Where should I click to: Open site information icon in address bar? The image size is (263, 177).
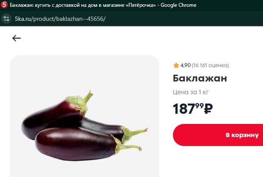coord(6,19)
